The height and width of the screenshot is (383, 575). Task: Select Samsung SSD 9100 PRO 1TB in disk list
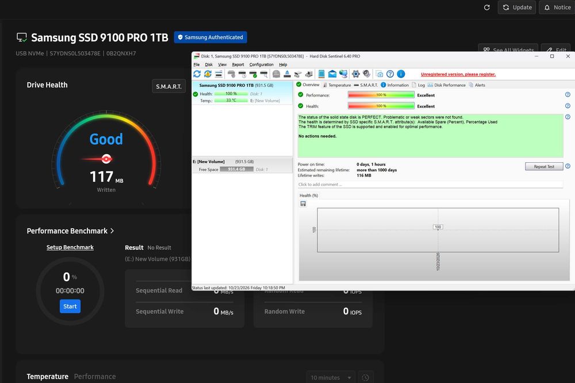point(242,93)
